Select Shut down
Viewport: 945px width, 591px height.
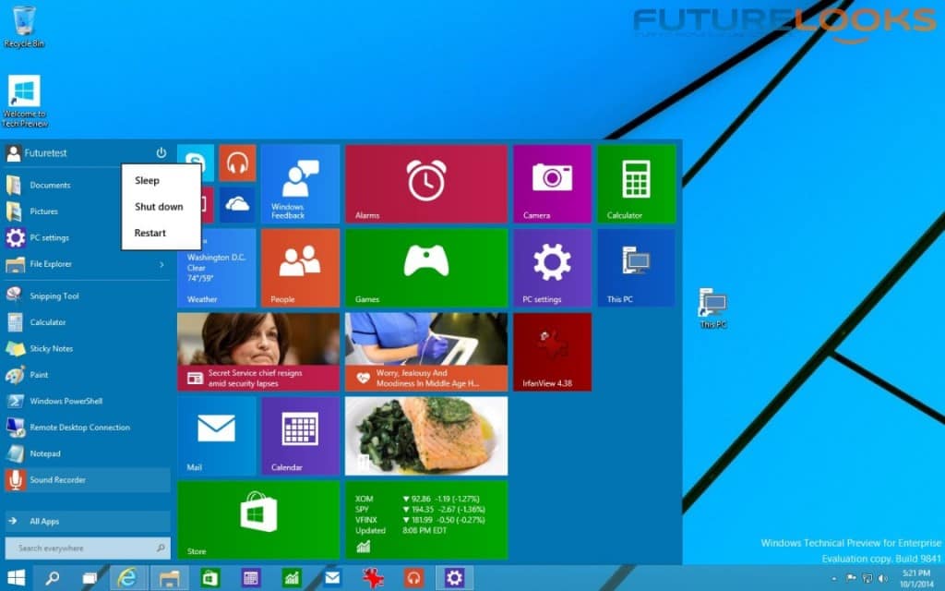tap(157, 207)
